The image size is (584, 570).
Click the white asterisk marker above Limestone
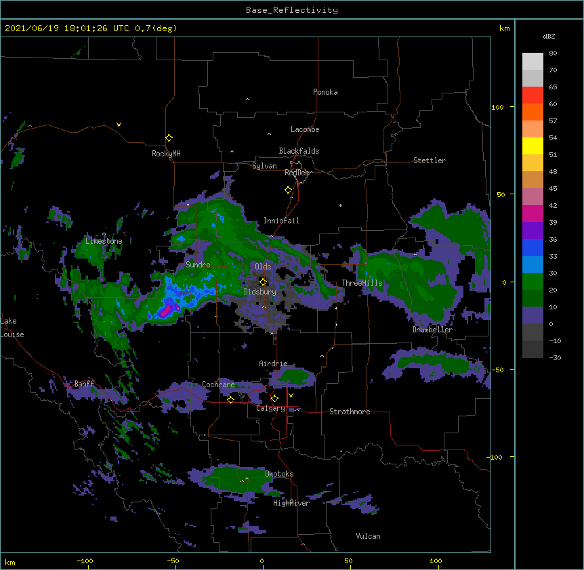tap(104, 234)
